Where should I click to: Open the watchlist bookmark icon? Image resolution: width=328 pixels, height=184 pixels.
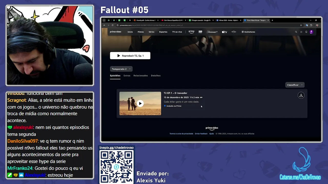(x=306, y=32)
